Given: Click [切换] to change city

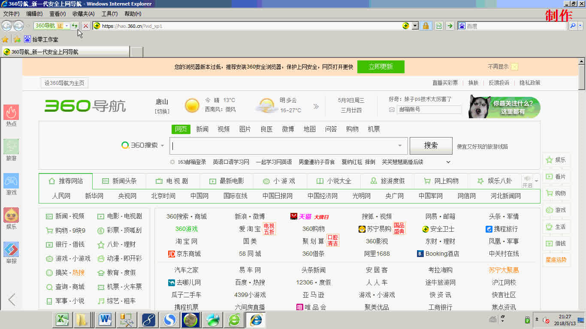Looking at the screenshot, I should click(162, 111).
